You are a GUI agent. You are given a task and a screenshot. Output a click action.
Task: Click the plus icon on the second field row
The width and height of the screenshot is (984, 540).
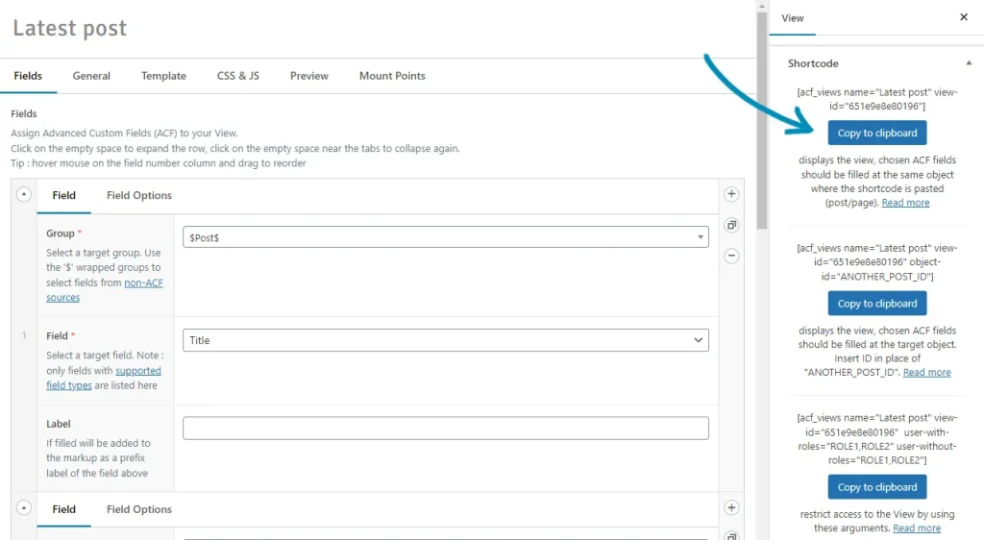[x=731, y=508]
